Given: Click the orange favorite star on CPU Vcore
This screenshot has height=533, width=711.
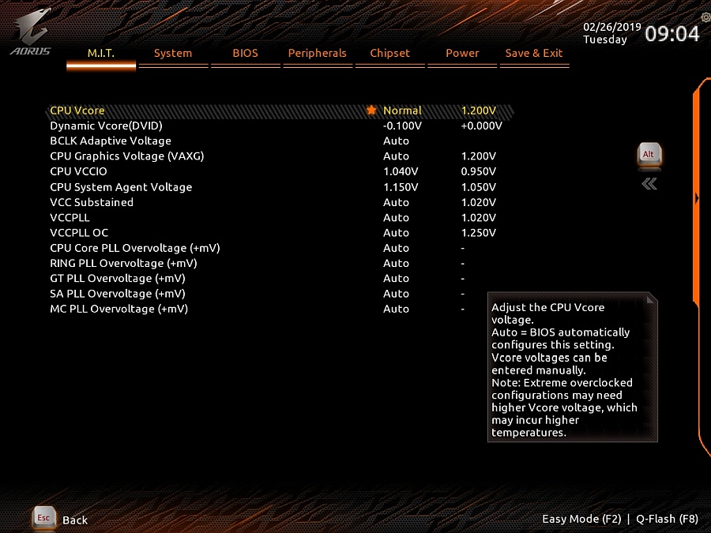Looking at the screenshot, I should click(x=371, y=110).
